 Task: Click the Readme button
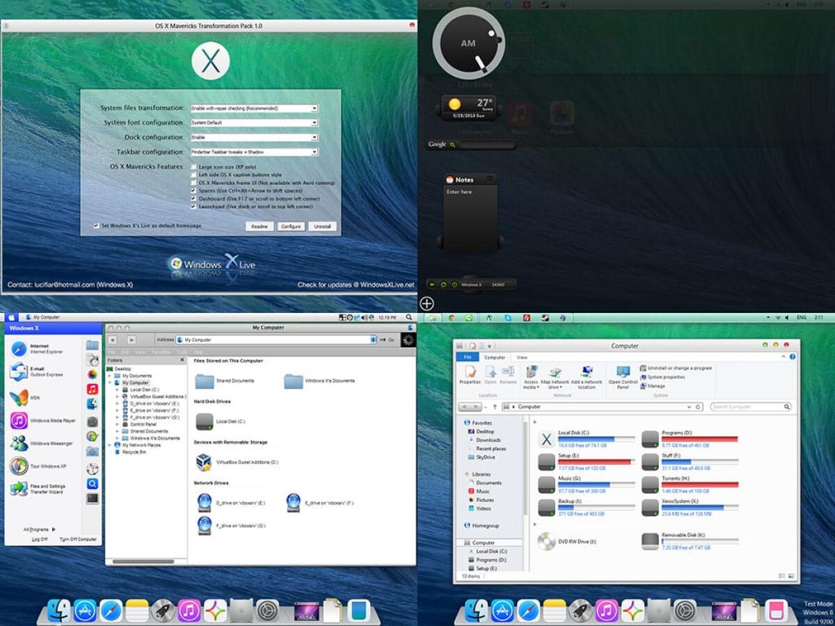click(260, 226)
